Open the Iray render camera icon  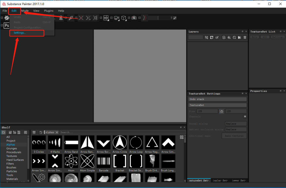pos(134,18)
